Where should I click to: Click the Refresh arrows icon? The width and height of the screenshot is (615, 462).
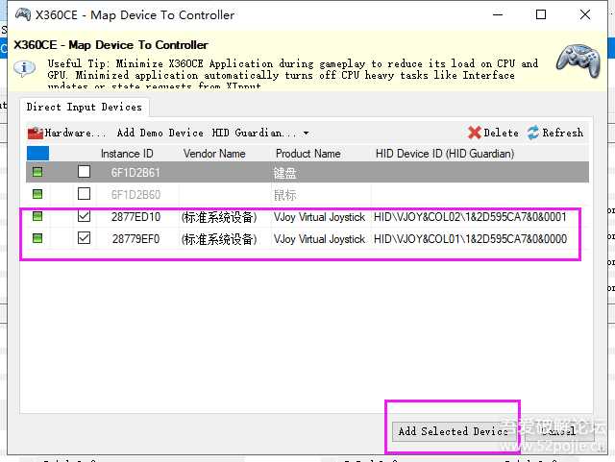pyautogui.click(x=533, y=133)
